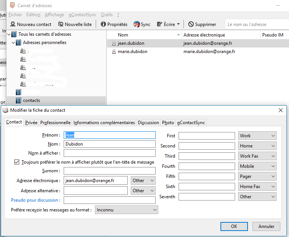Screen dimensions: 289x237
Task: Click the Pseudo pour discussion link
Action: tap(35, 200)
